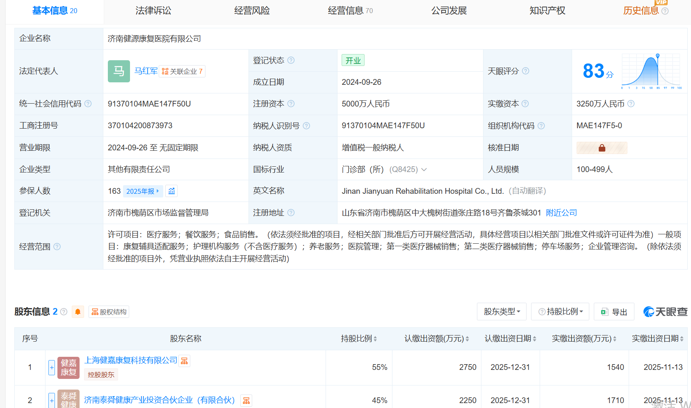691x408 pixels.
Task: Click the 成立日期 value 2024-09-26
Action: pyautogui.click(x=362, y=82)
